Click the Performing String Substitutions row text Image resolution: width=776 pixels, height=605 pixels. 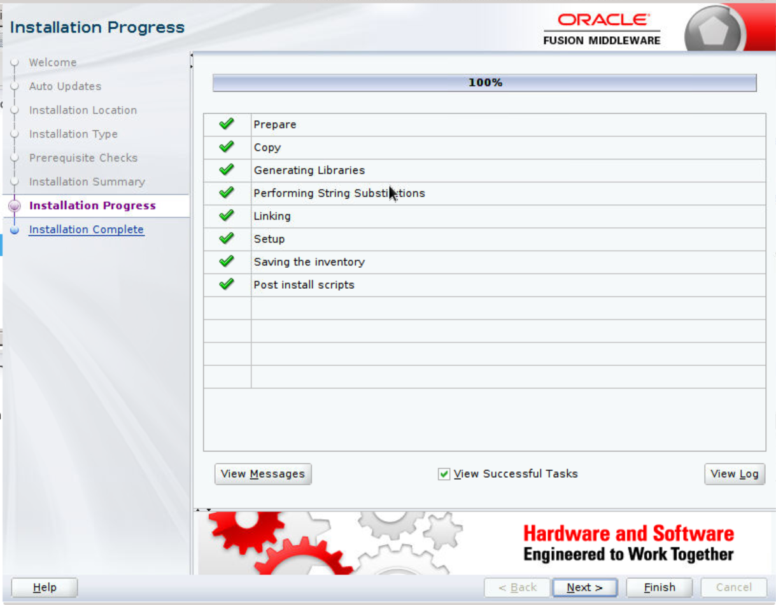pos(339,193)
